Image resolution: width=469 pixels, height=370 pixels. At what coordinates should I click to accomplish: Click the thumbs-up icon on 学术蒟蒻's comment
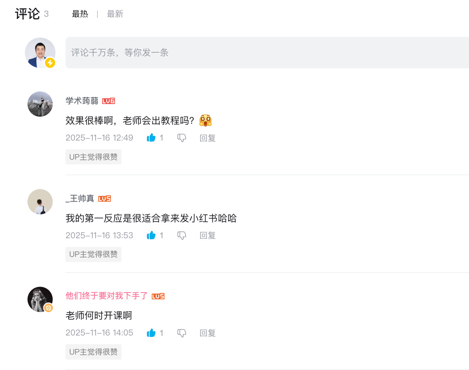point(151,137)
